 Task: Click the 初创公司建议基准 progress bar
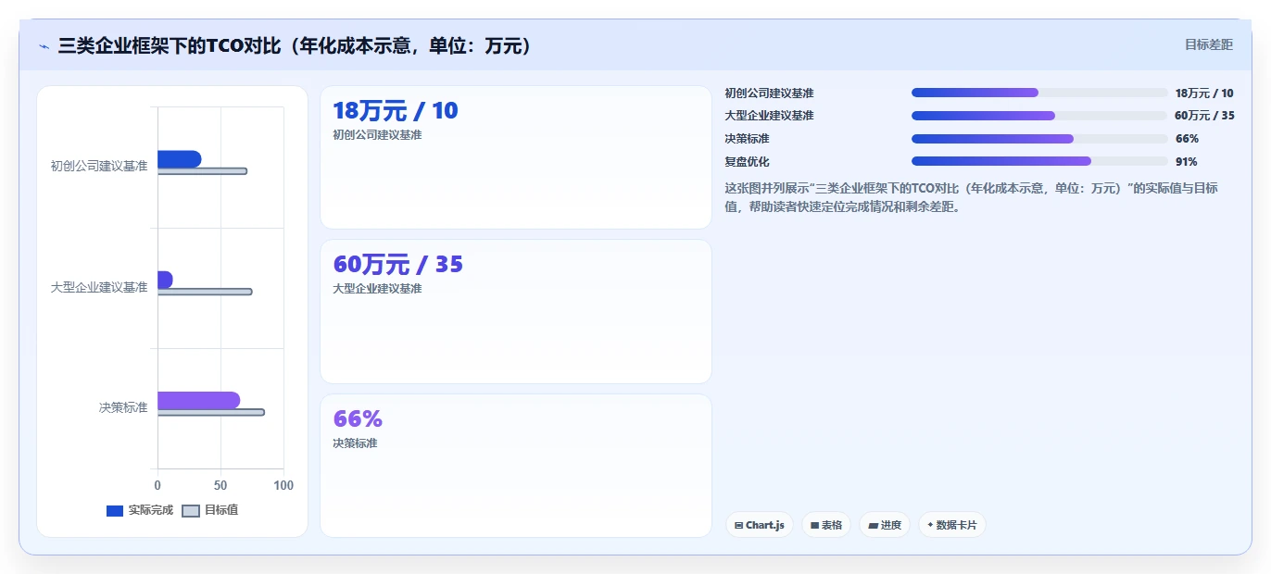tap(1039, 93)
